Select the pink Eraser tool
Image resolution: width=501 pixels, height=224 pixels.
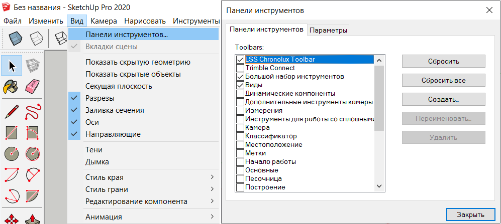pos(32,87)
